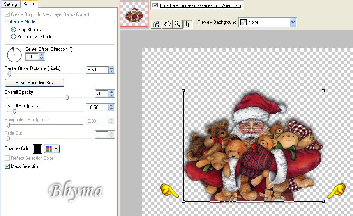Select the hand pan tool
The height and width of the screenshot is (216, 353).
click(167, 24)
